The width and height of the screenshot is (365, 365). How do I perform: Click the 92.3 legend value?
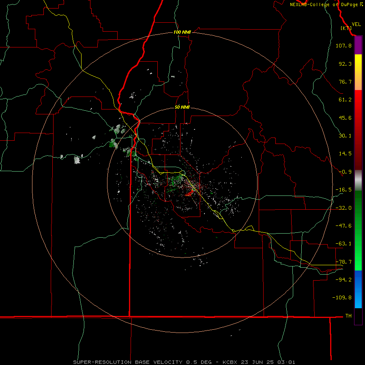click(x=345, y=64)
